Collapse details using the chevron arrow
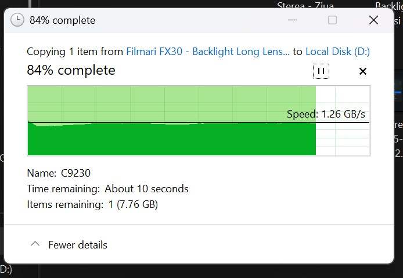The height and width of the screenshot is (278, 403). point(35,244)
